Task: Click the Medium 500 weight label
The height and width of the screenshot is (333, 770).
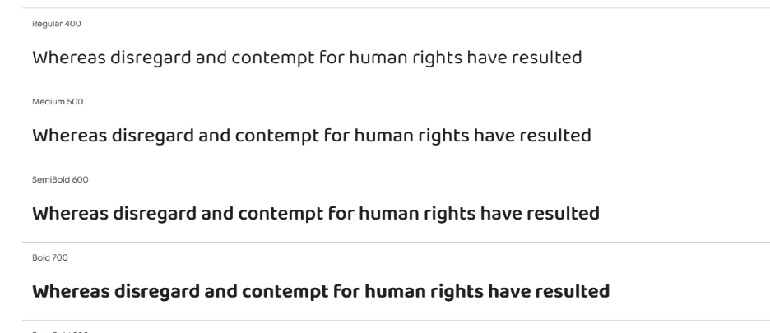Action: 58,102
